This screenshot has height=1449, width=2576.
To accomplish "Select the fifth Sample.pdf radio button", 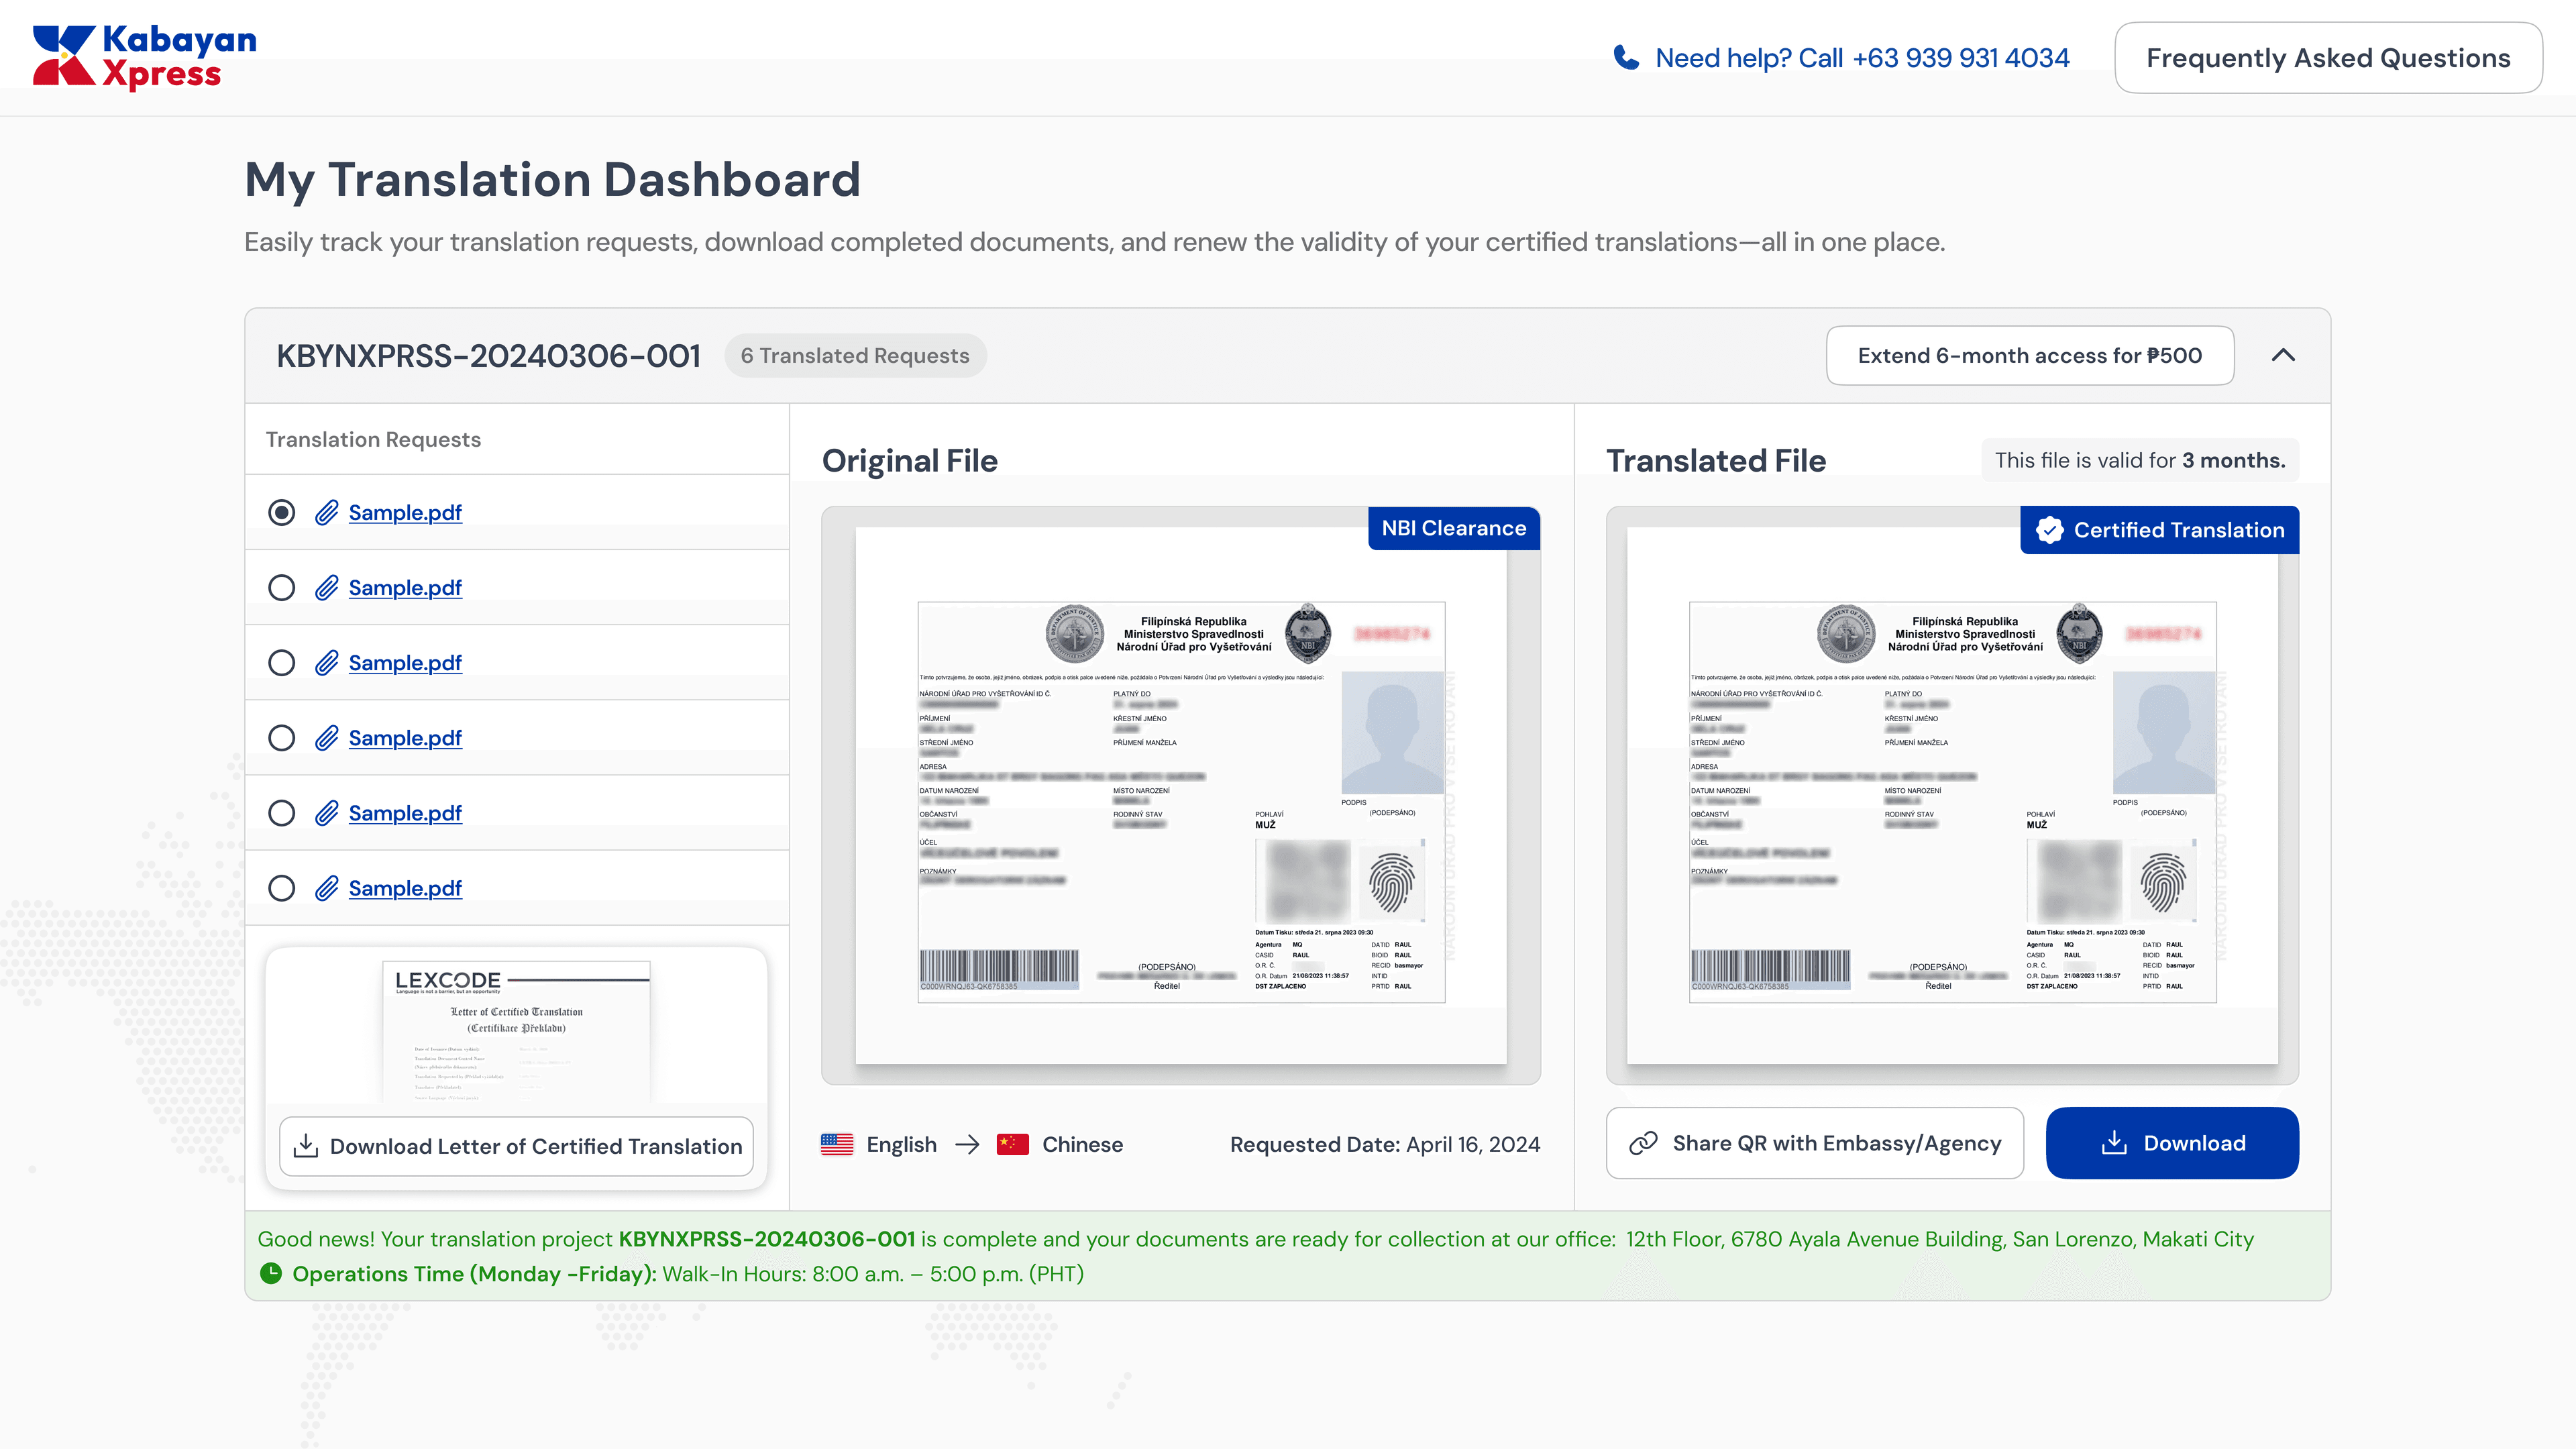I will (282, 813).
